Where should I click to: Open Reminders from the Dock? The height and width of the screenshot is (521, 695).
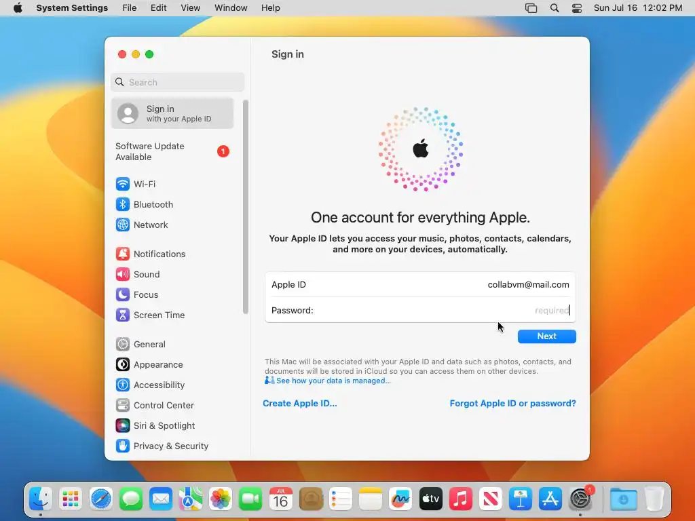coord(341,499)
